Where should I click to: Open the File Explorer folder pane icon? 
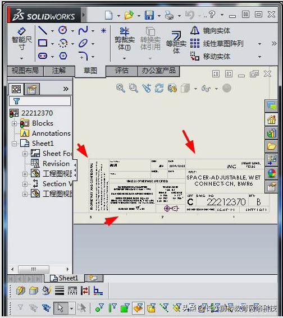(x=271, y=146)
